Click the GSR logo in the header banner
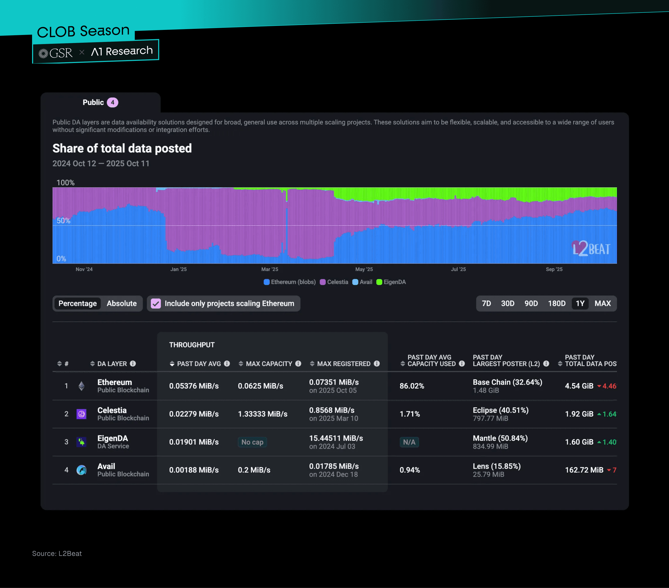 click(55, 53)
